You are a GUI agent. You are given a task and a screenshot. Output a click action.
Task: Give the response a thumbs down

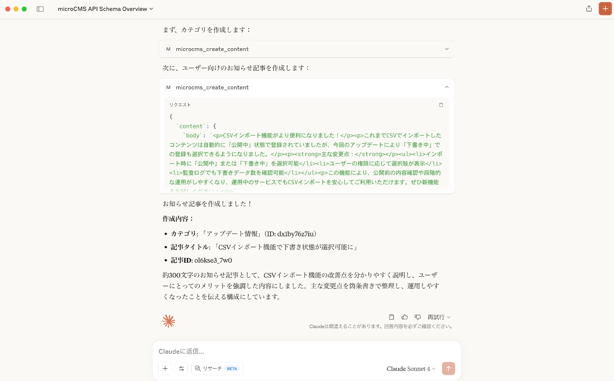(418, 317)
